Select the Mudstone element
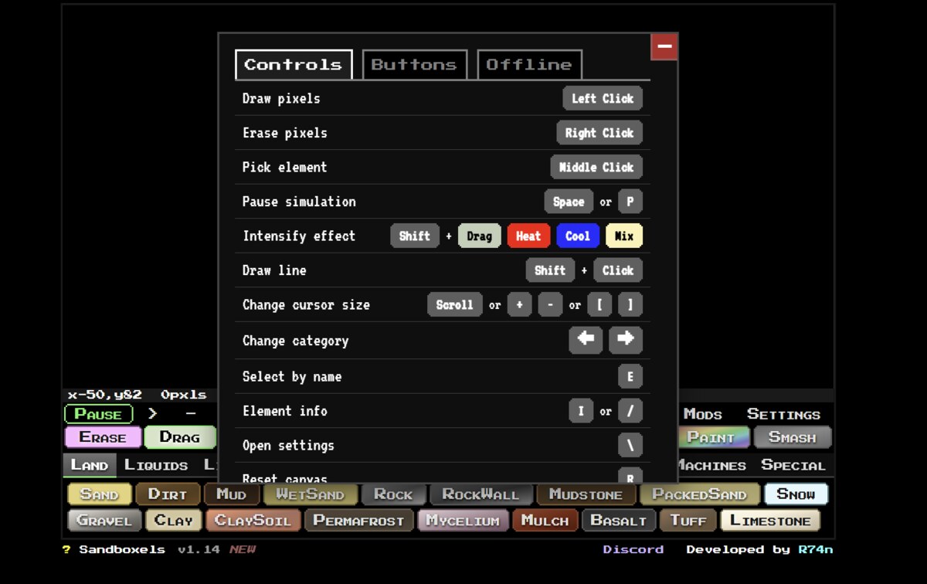This screenshot has height=584, width=927. coord(586,494)
